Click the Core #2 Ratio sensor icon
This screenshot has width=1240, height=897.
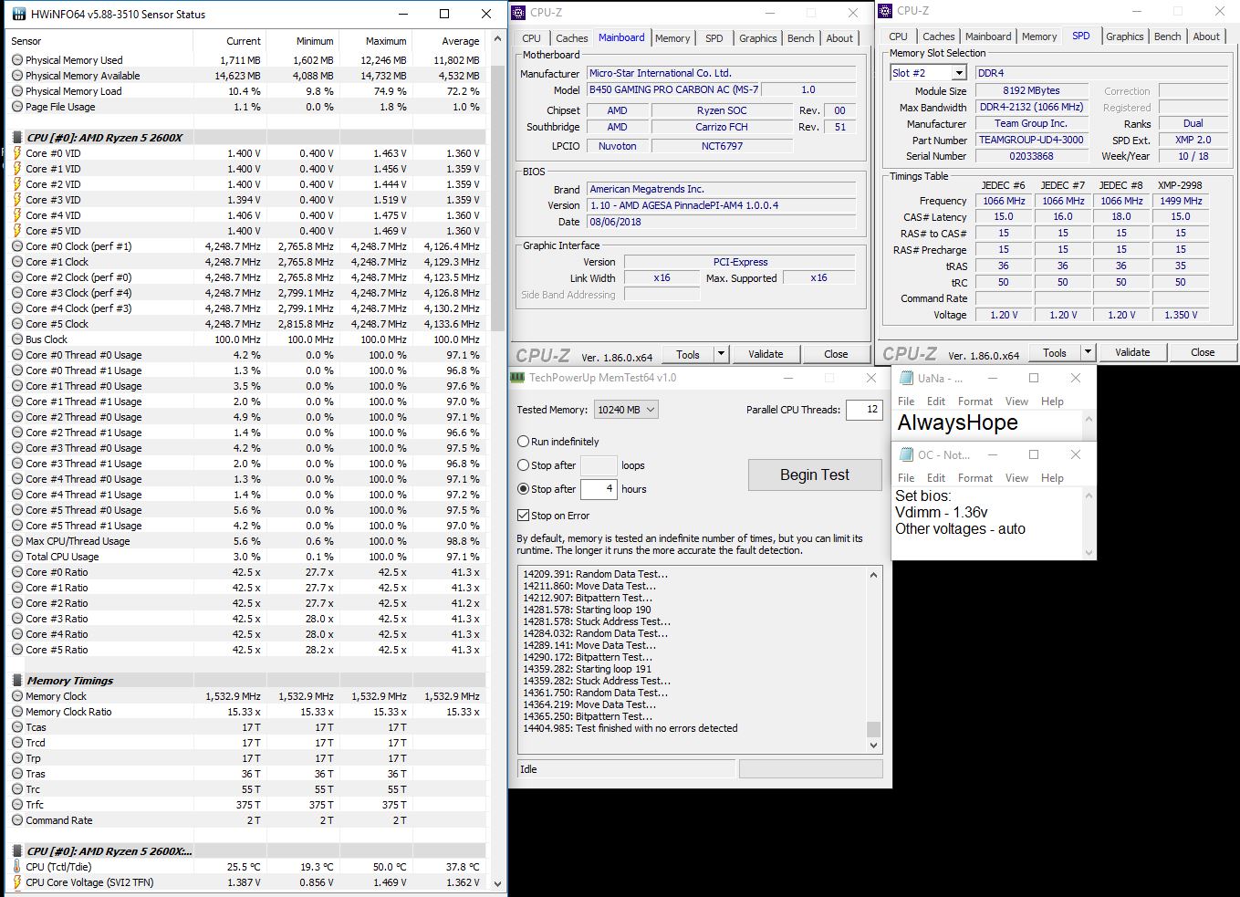17,603
